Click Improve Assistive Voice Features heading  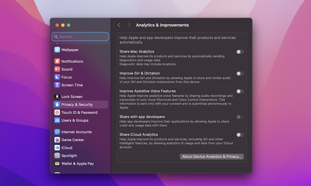pos(147,91)
